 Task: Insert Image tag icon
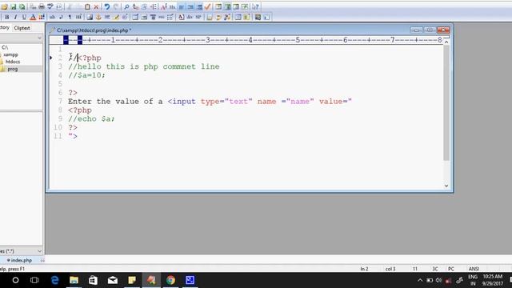90,17
